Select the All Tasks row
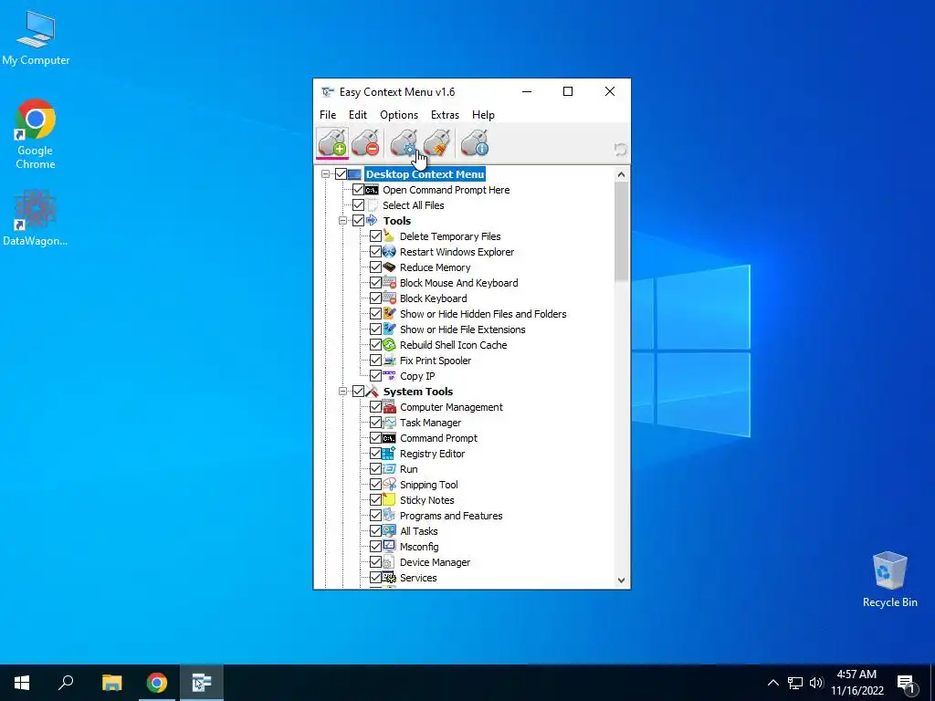935x701 pixels. click(x=418, y=531)
